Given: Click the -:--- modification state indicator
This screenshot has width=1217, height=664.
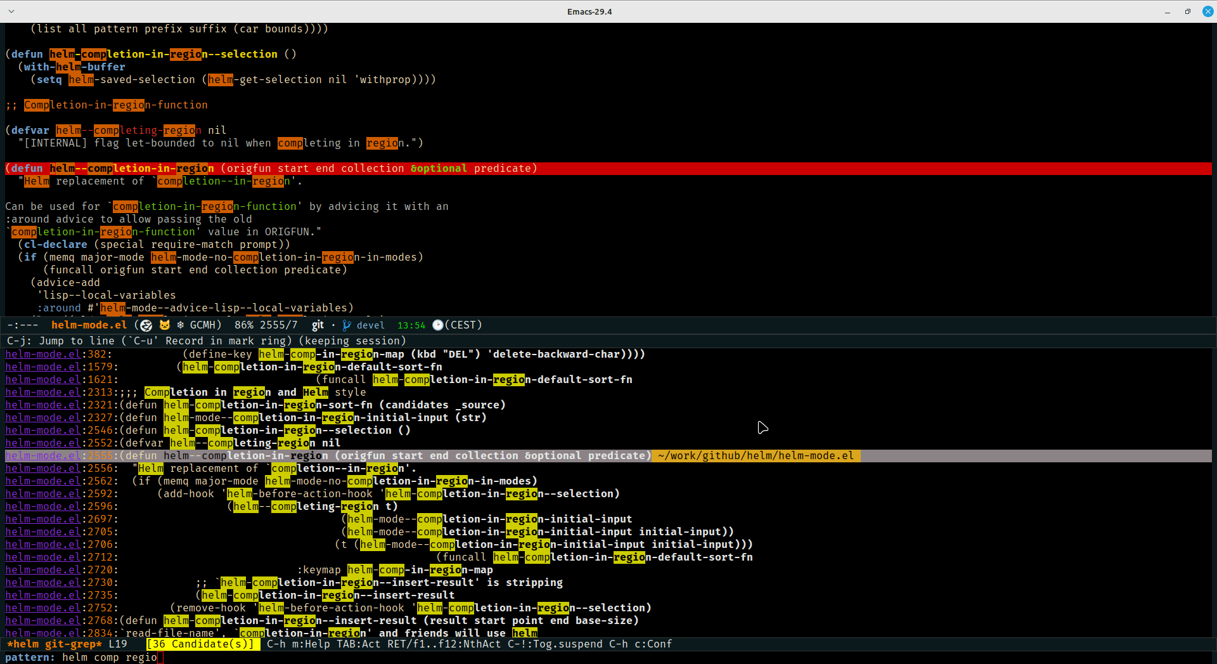Looking at the screenshot, I should 21,325.
